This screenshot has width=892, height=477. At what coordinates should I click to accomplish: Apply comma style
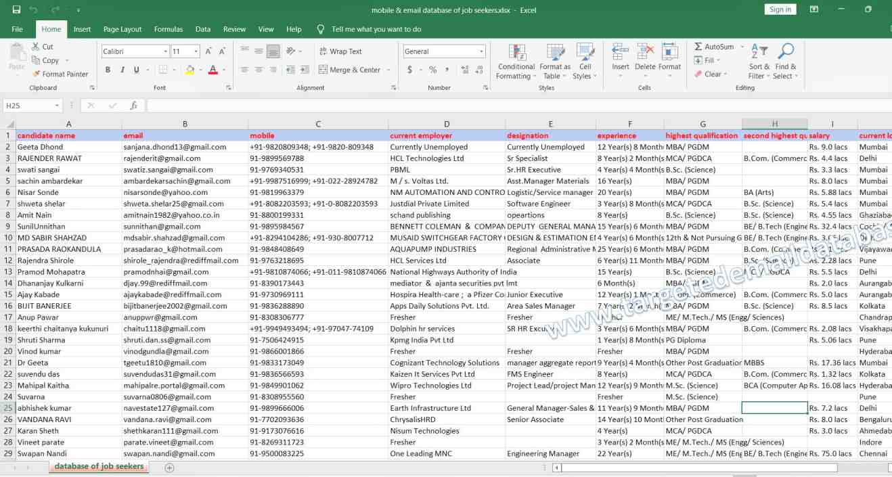[x=448, y=70]
